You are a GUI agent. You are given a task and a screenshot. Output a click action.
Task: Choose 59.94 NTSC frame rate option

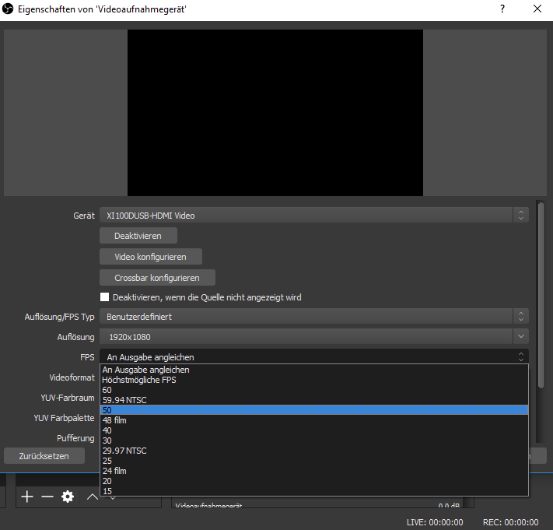click(313, 400)
